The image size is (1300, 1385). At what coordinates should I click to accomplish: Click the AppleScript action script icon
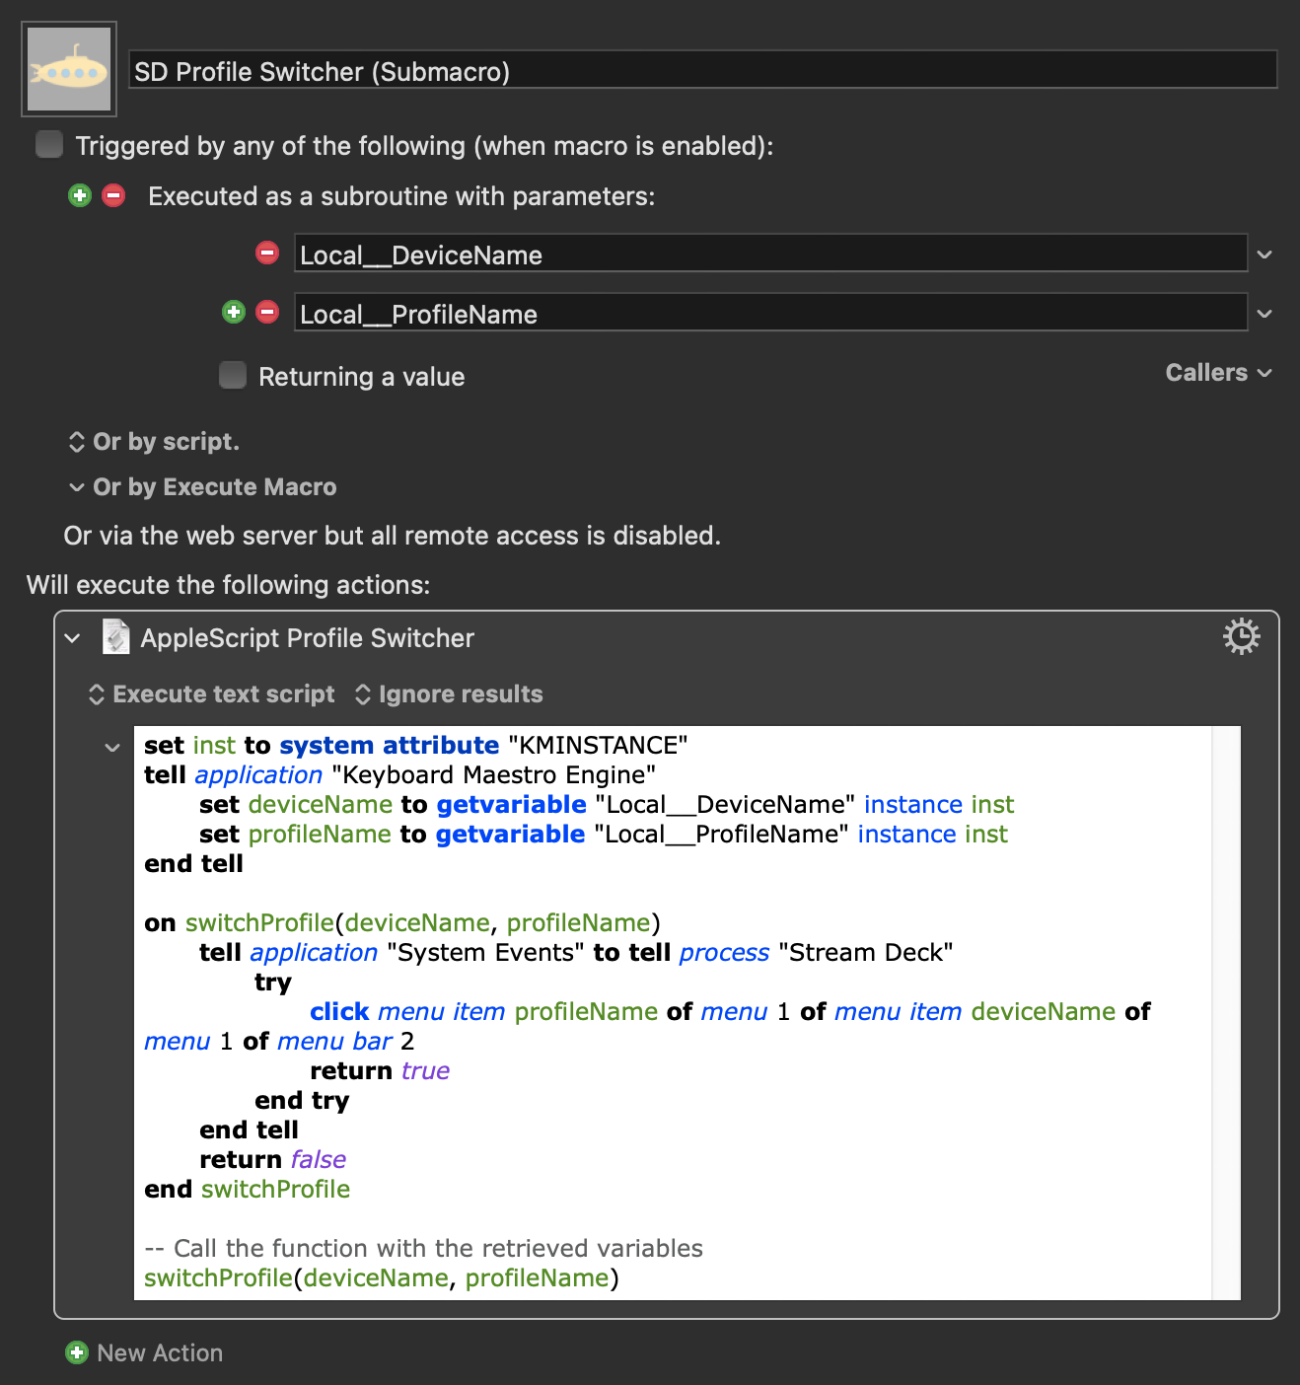(x=116, y=637)
